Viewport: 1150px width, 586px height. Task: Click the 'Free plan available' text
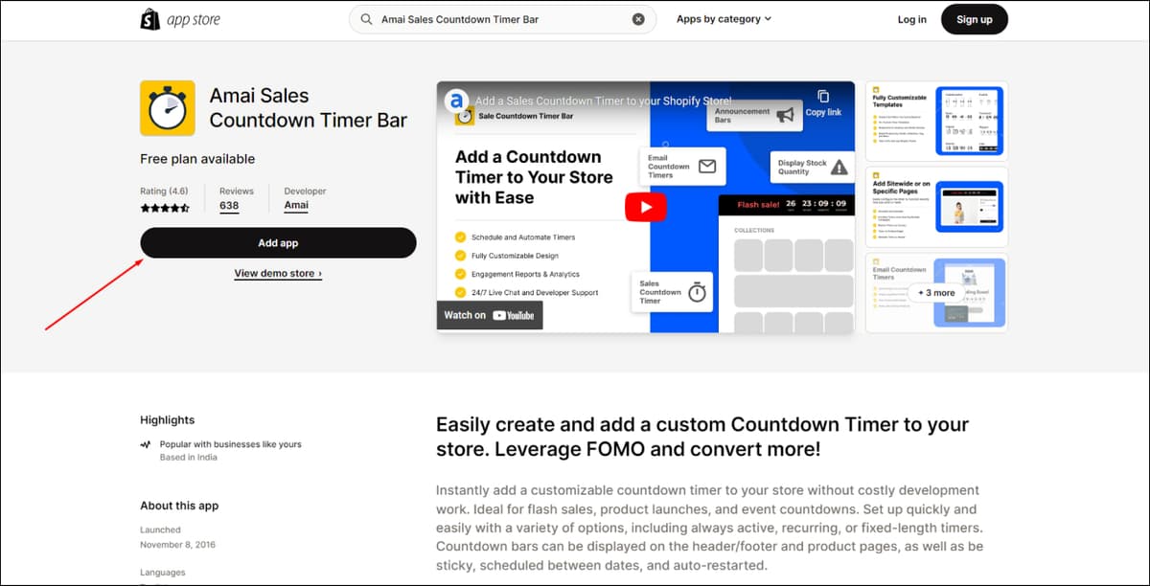coord(197,159)
